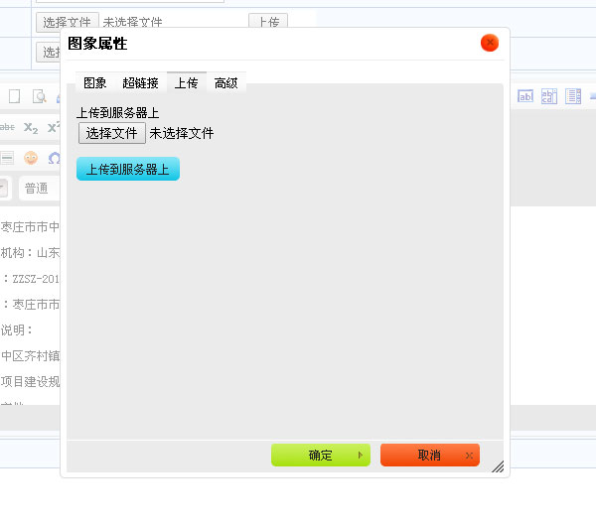Toggle strikethrough text formatting
This screenshot has width=596, height=526.
[x=7, y=127]
